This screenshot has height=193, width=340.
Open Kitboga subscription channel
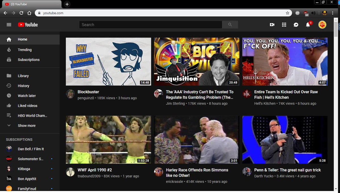click(30, 169)
